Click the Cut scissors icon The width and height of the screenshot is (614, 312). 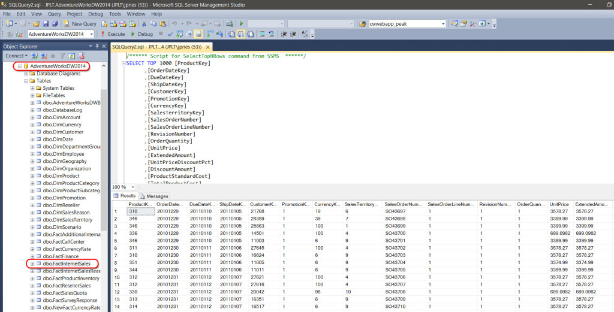pyautogui.click(x=144, y=24)
